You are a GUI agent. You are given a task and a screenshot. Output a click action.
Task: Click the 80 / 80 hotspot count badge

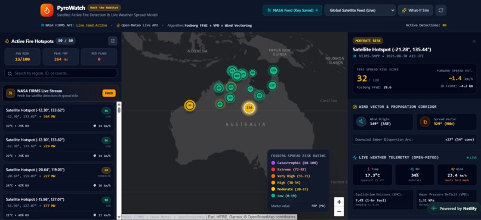pyautogui.click(x=66, y=41)
